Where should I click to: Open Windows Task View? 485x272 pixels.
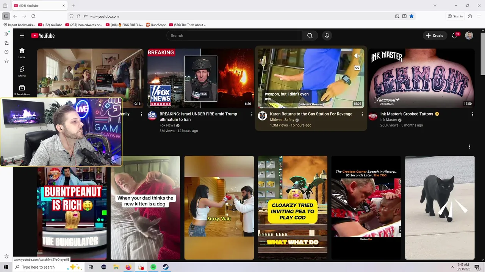91,267
